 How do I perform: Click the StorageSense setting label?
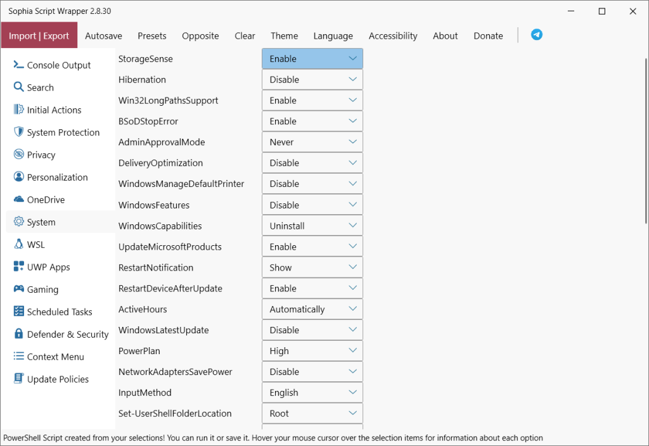145,59
